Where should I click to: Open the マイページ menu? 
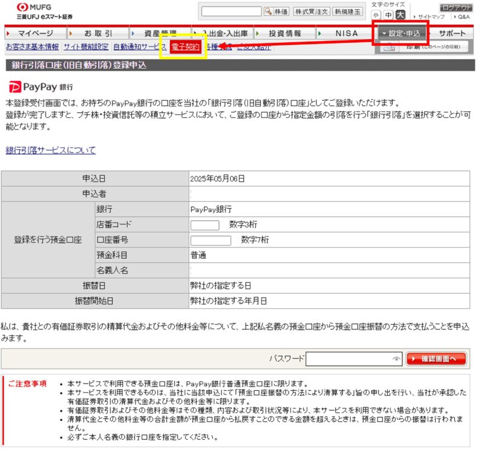[36, 33]
